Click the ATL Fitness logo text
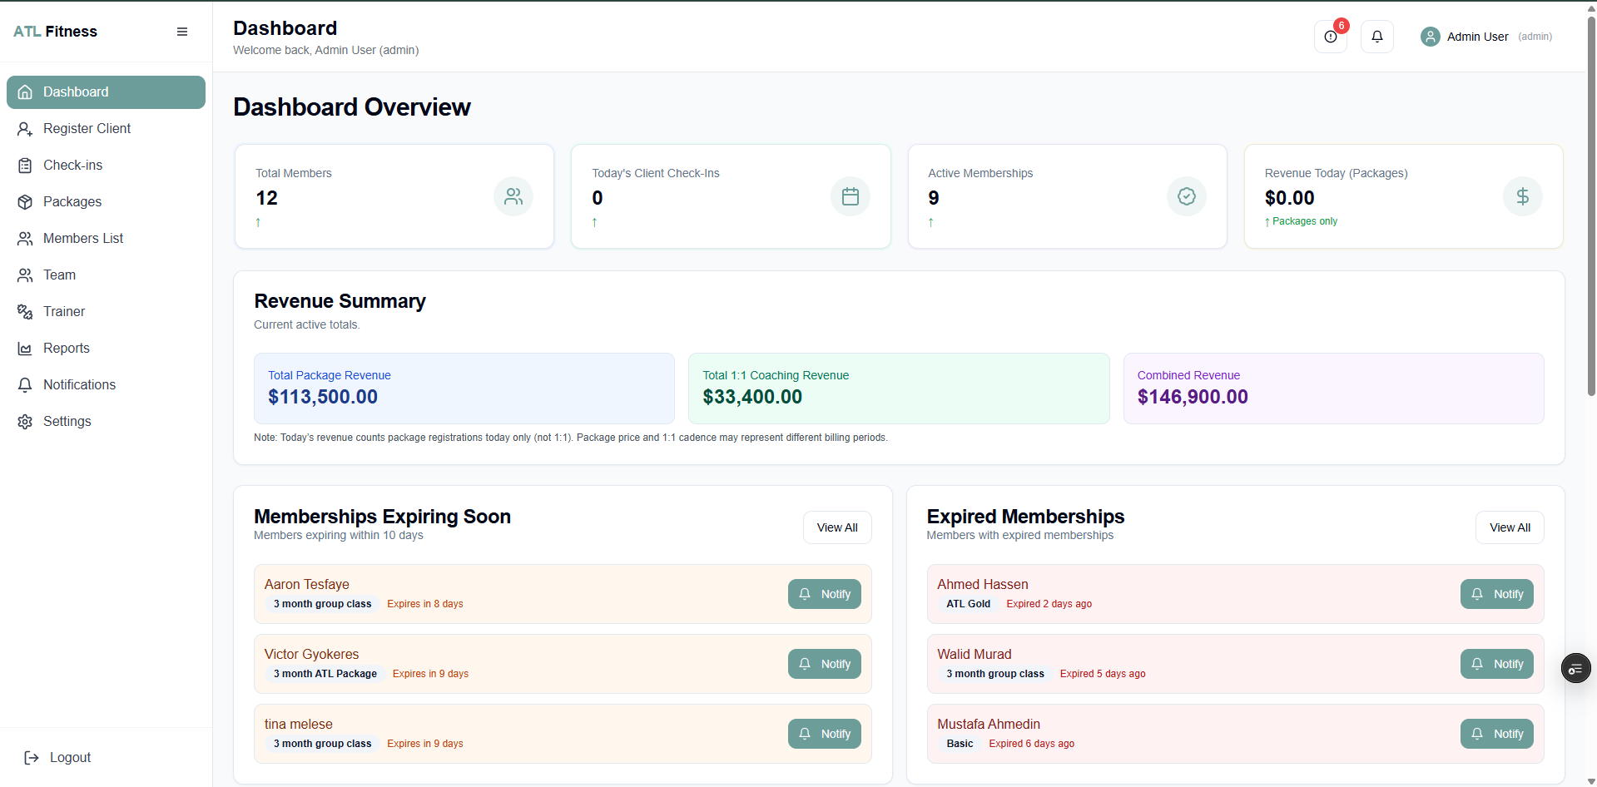1597x787 pixels. (x=55, y=32)
